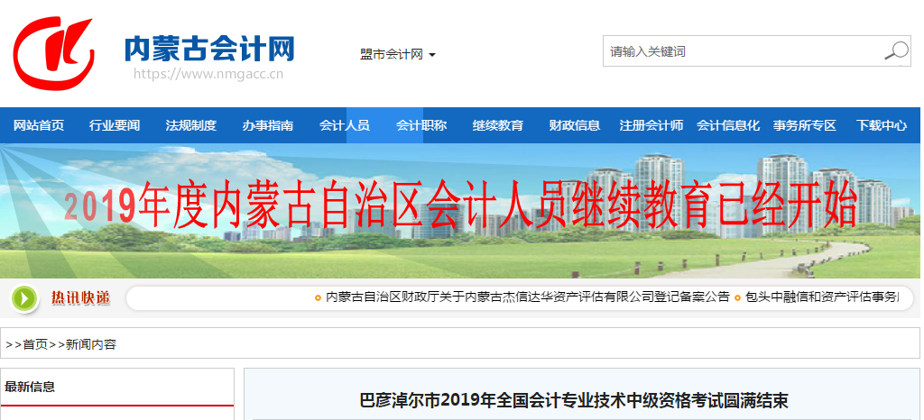Go to 法规制度 section
Viewport: 924px width, 420px height.
(191, 125)
